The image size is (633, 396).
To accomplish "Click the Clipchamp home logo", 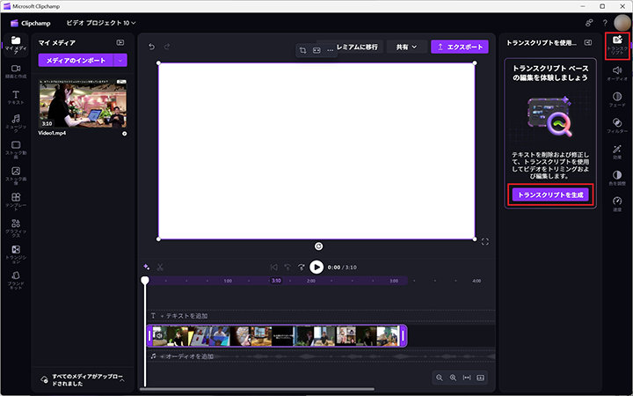I will (31, 23).
